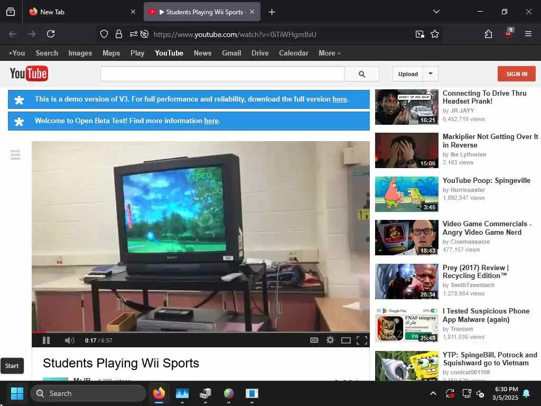The image size is (541, 406).
Task: Open Calendar in the Google bar
Action: coord(294,53)
